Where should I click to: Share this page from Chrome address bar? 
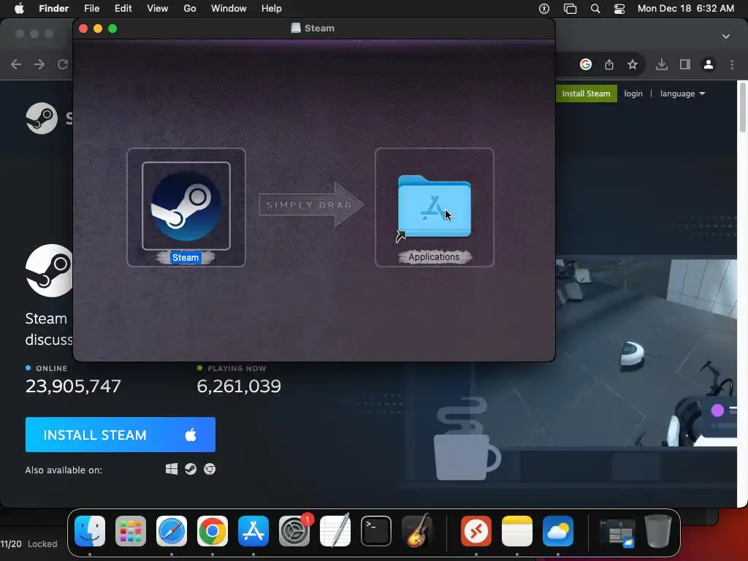click(x=609, y=64)
